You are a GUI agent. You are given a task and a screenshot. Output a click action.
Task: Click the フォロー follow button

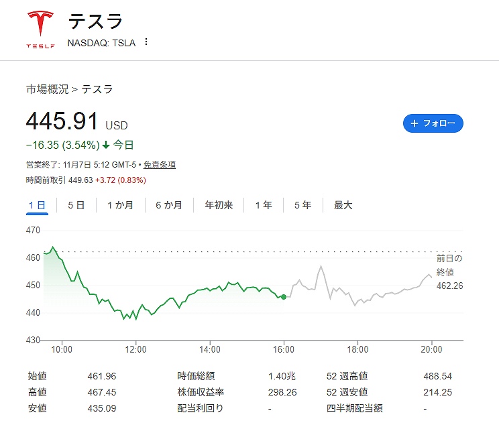click(x=433, y=123)
